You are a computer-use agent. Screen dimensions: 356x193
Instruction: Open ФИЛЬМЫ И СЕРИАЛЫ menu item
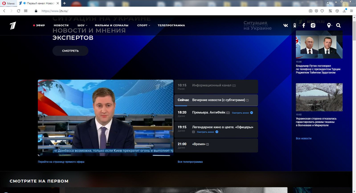tap(112, 25)
